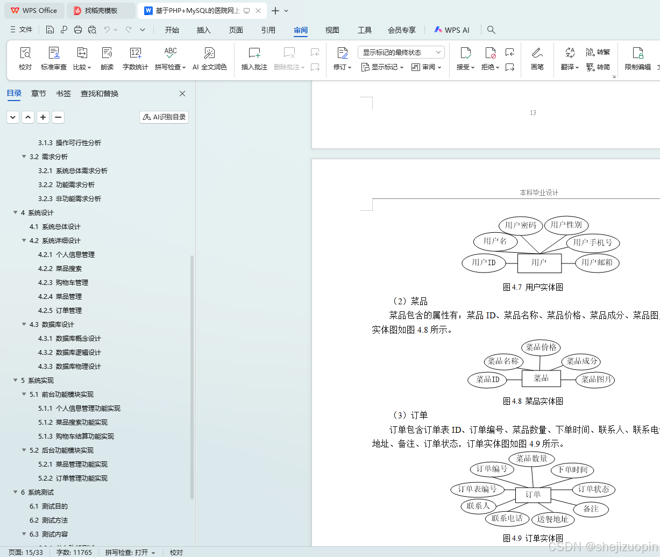Screen dimensions: 660x557
Task: Collapse the 4.3 数据库设计 tree node
Action: (x=24, y=324)
